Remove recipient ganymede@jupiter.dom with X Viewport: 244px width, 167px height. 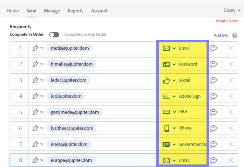231,112
